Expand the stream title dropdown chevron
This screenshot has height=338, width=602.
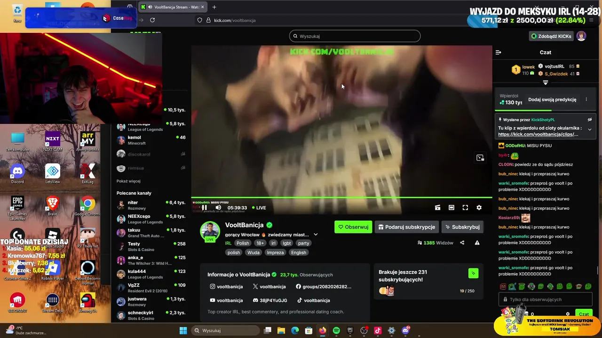pyautogui.click(x=316, y=235)
